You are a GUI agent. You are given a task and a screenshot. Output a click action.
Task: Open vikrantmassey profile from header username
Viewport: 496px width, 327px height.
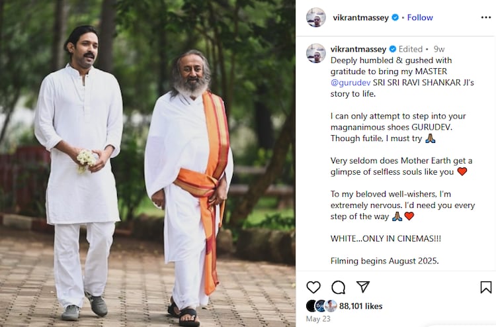click(x=360, y=18)
